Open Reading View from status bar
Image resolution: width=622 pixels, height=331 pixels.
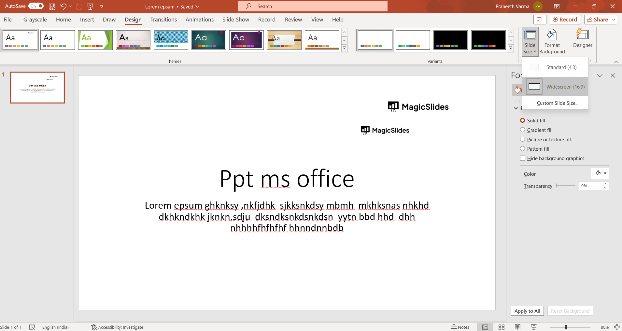click(517, 327)
